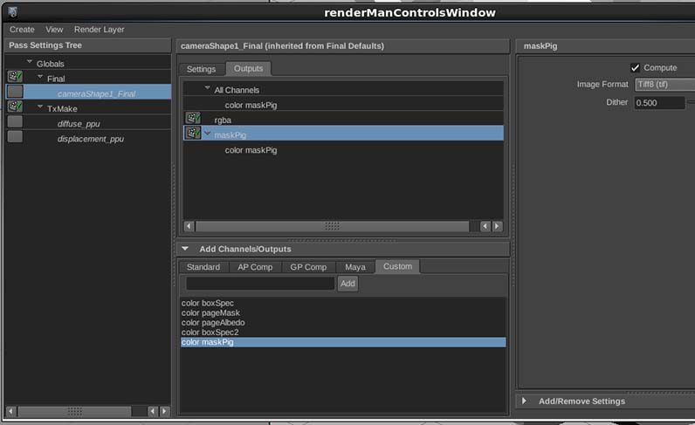Click Pass Settings Tree horizontal scrollbar thumb
Viewport: 695px width, 425px height.
point(74,411)
